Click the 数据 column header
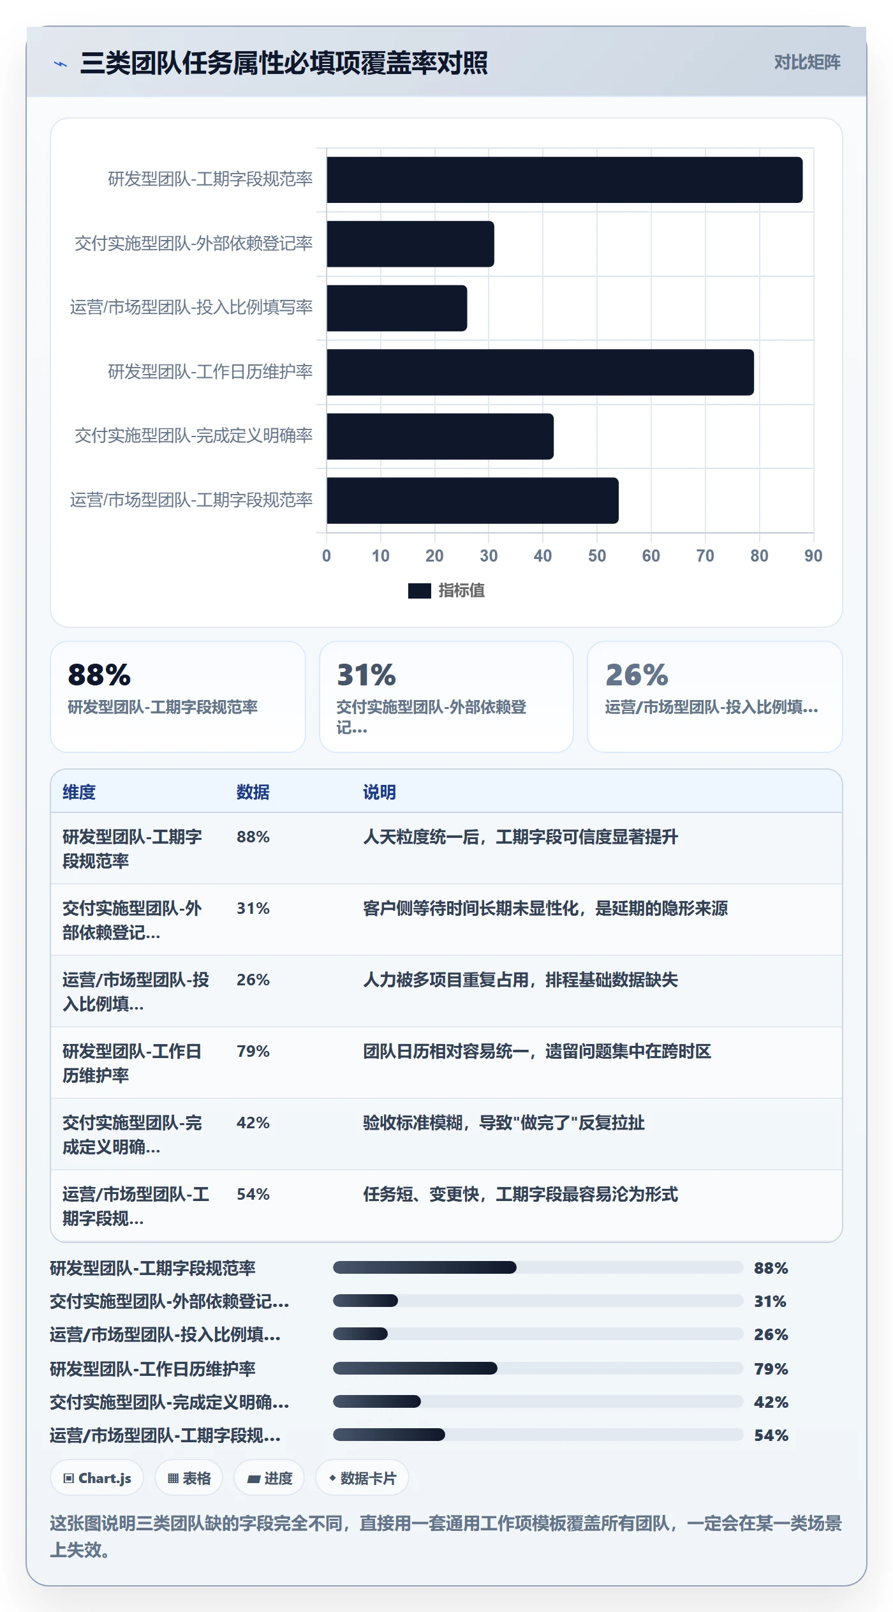This screenshot has height=1612, width=893. 253,792
